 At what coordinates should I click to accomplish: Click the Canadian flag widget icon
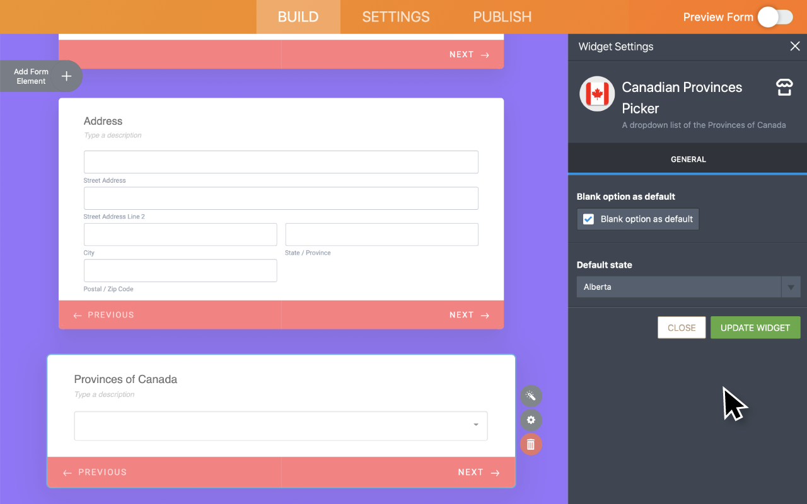pos(597,94)
